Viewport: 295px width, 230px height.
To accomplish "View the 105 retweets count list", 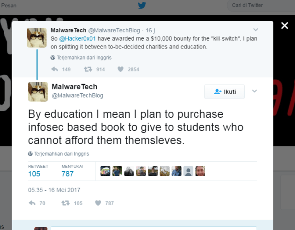I will [x=38, y=171].
